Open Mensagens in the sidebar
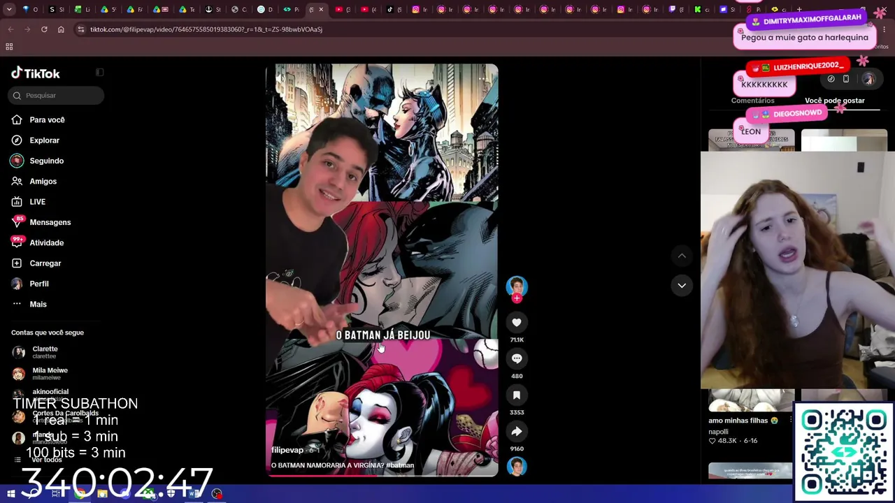This screenshot has width=895, height=503. tap(50, 222)
